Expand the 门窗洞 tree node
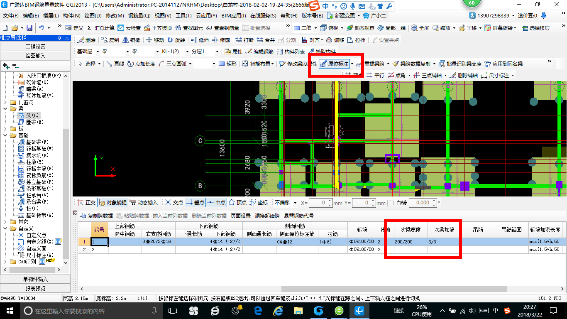The image size is (567, 319). pyautogui.click(x=5, y=102)
